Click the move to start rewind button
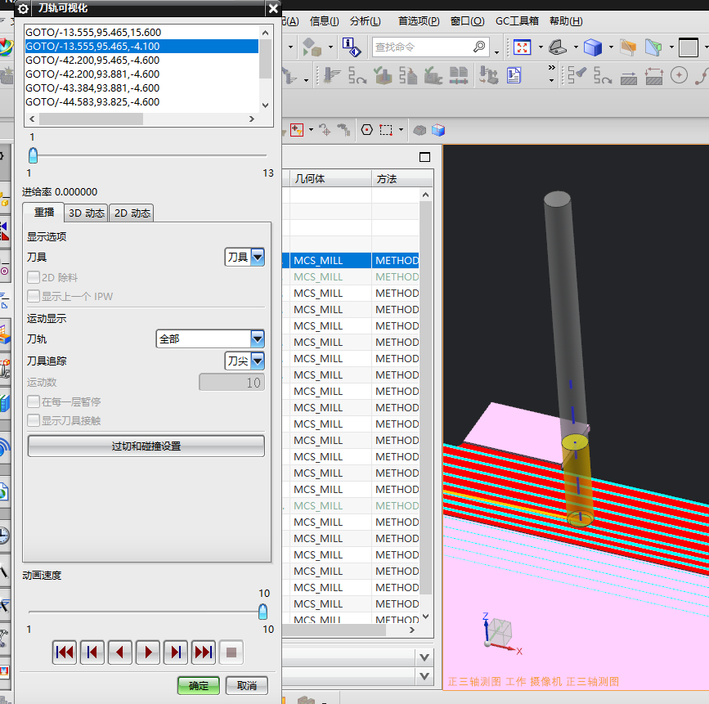The height and width of the screenshot is (704, 709). click(x=65, y=652)
